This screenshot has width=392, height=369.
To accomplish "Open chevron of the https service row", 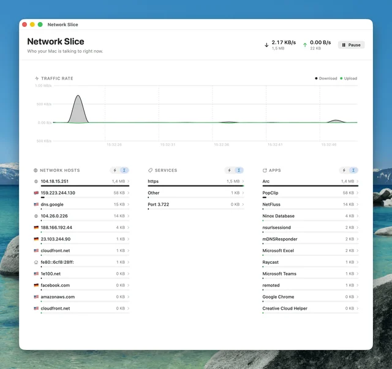I will [x=243, y=181].
